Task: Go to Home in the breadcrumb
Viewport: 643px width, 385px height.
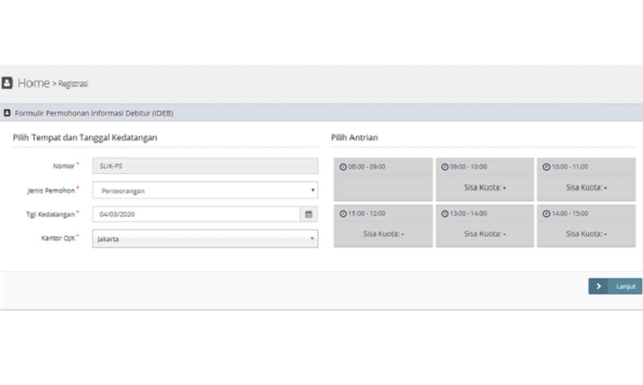Action: click(x=33, y=83)
